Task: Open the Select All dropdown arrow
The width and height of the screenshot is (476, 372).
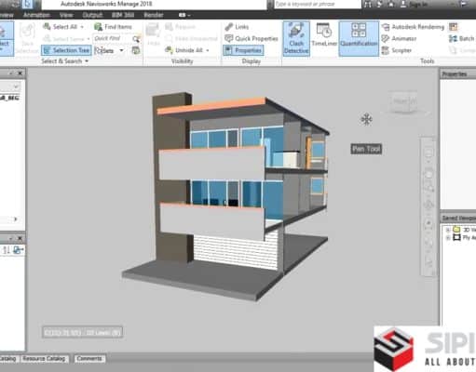Action: 82,27
